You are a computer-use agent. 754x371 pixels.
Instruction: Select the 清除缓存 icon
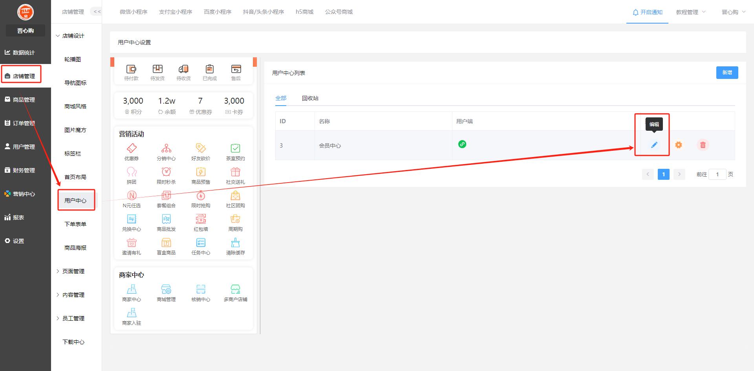(x=235, y=243)
